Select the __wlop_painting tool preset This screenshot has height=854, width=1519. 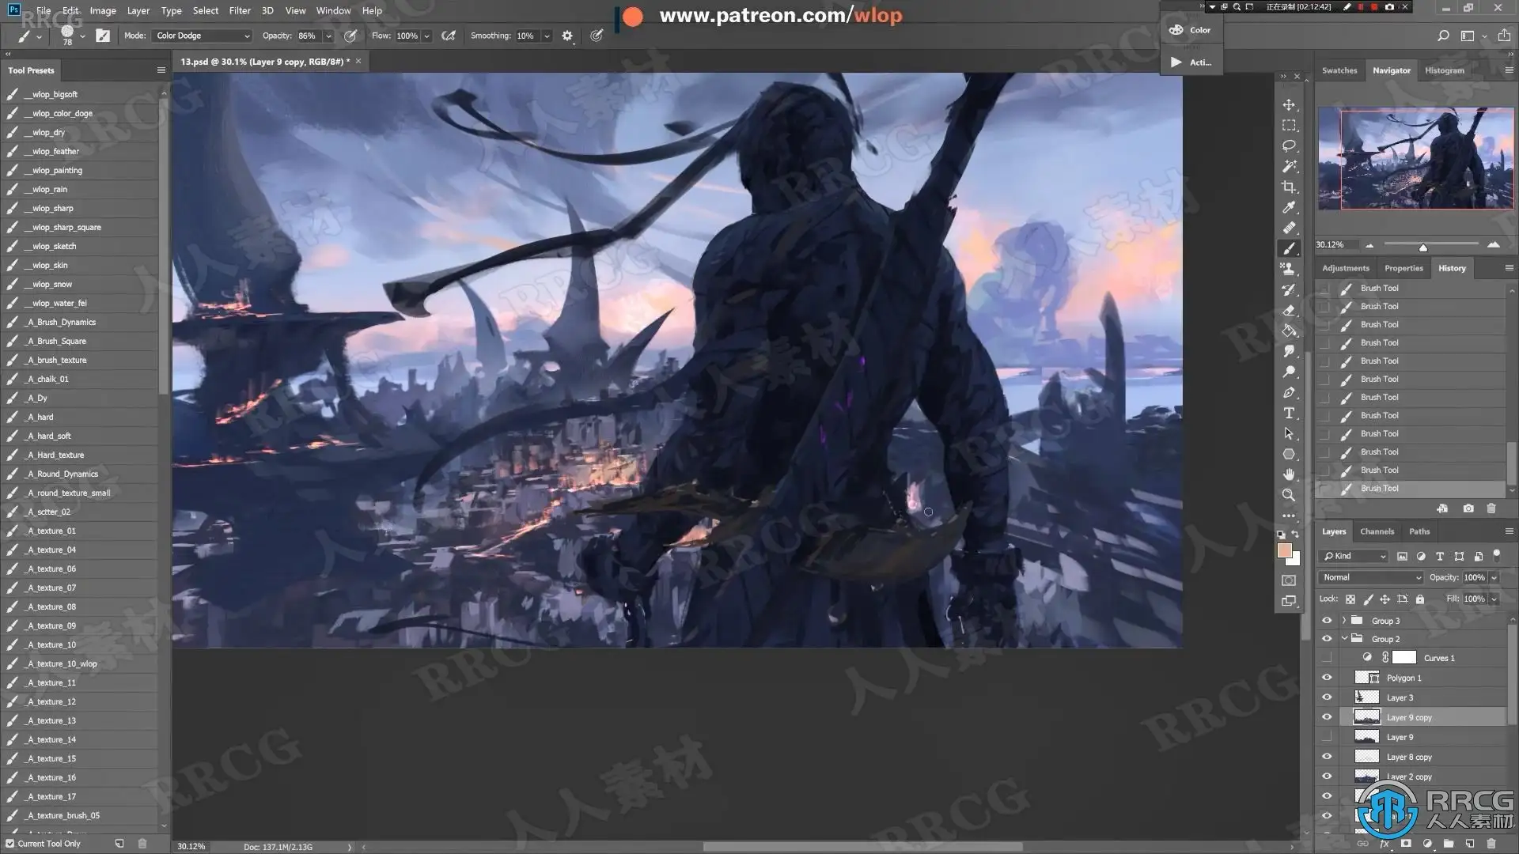pyautogui.click(x=57, y=170)
